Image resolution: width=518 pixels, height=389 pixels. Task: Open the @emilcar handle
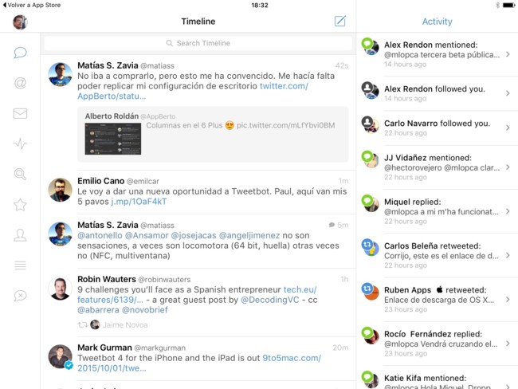click(143, 181)
